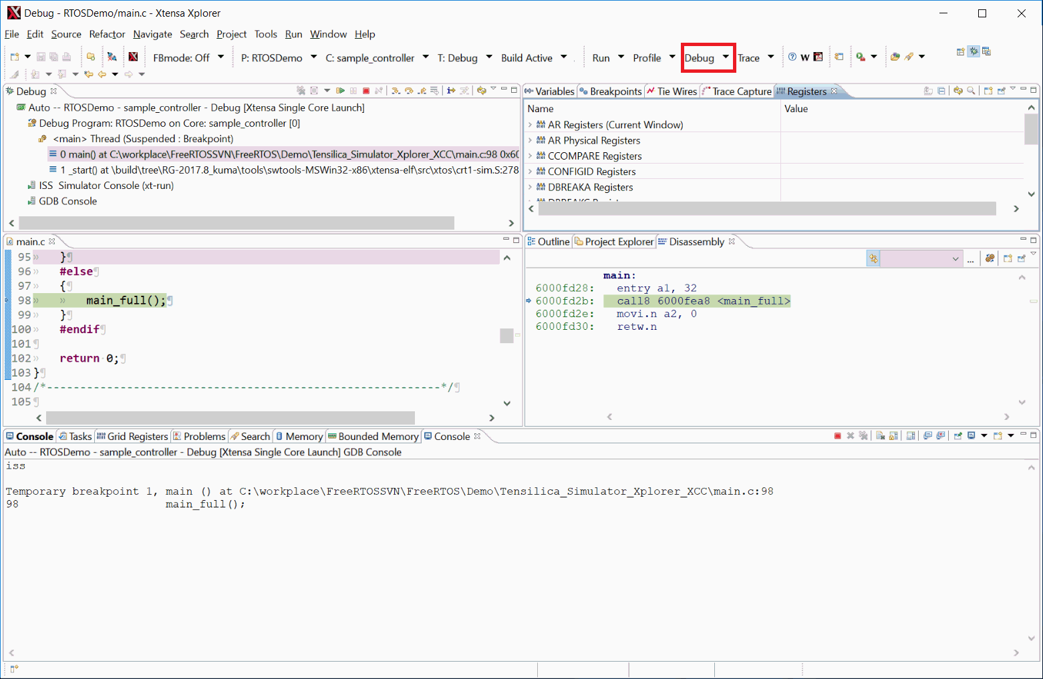Click the Xtensa X logo toolbar icon
This screenshot has height=679, width=1043.
pos(133,57)
